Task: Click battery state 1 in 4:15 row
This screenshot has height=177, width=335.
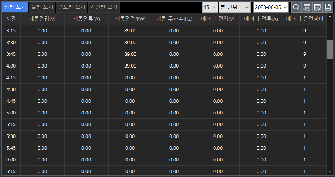Action: [x=305, y=77]
